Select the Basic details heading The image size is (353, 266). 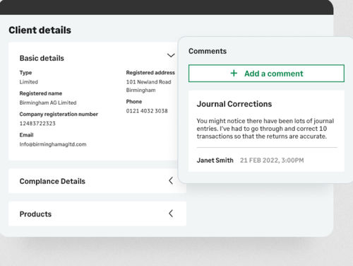pos(42,58)
